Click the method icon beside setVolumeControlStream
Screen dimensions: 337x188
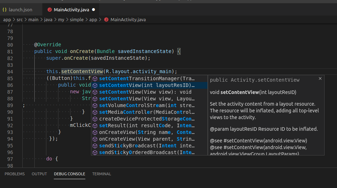[95, 105]
